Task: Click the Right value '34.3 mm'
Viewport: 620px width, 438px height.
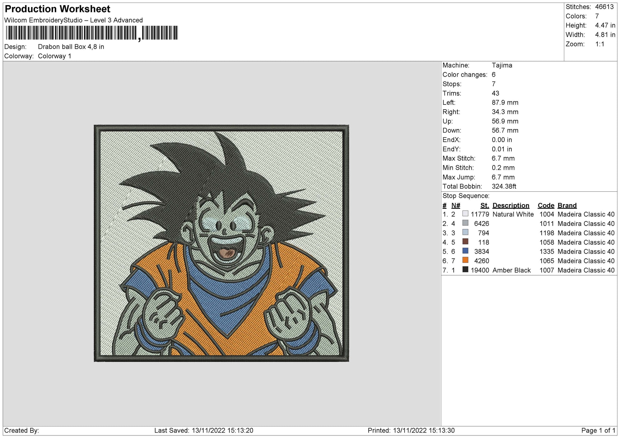Action: (505, 112)
